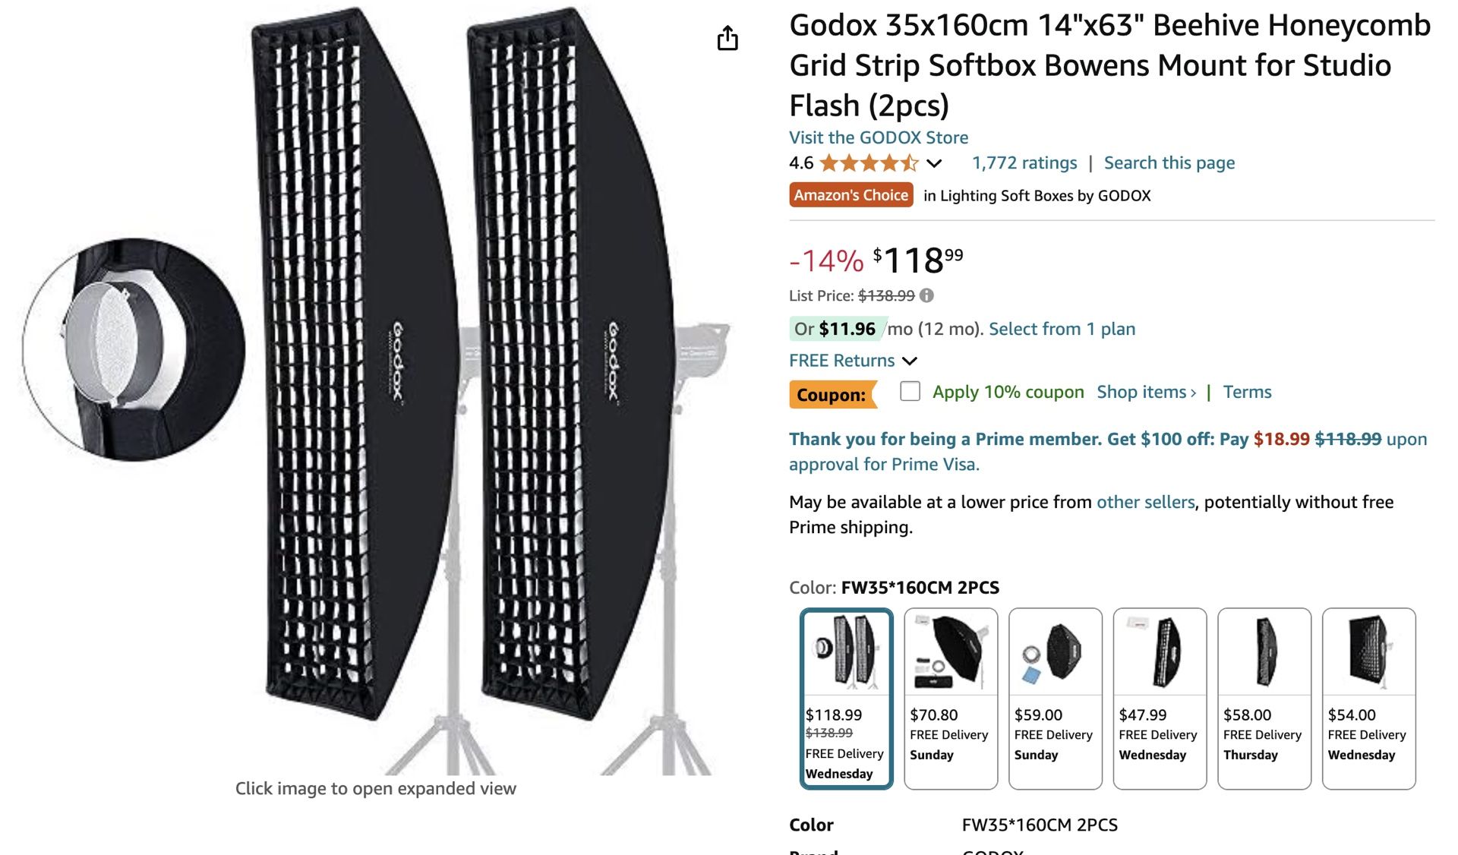
Task: Open Search this page
Action: 1169,162
